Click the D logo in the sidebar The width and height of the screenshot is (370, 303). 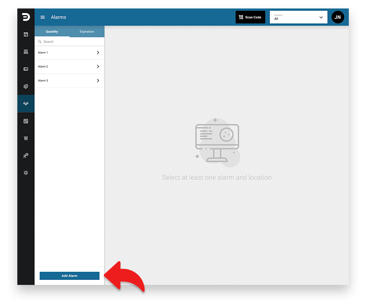point(26,17)
